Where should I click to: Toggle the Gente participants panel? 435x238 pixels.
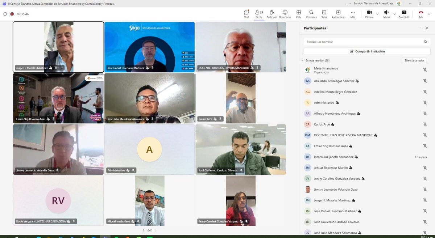(259, 14)
